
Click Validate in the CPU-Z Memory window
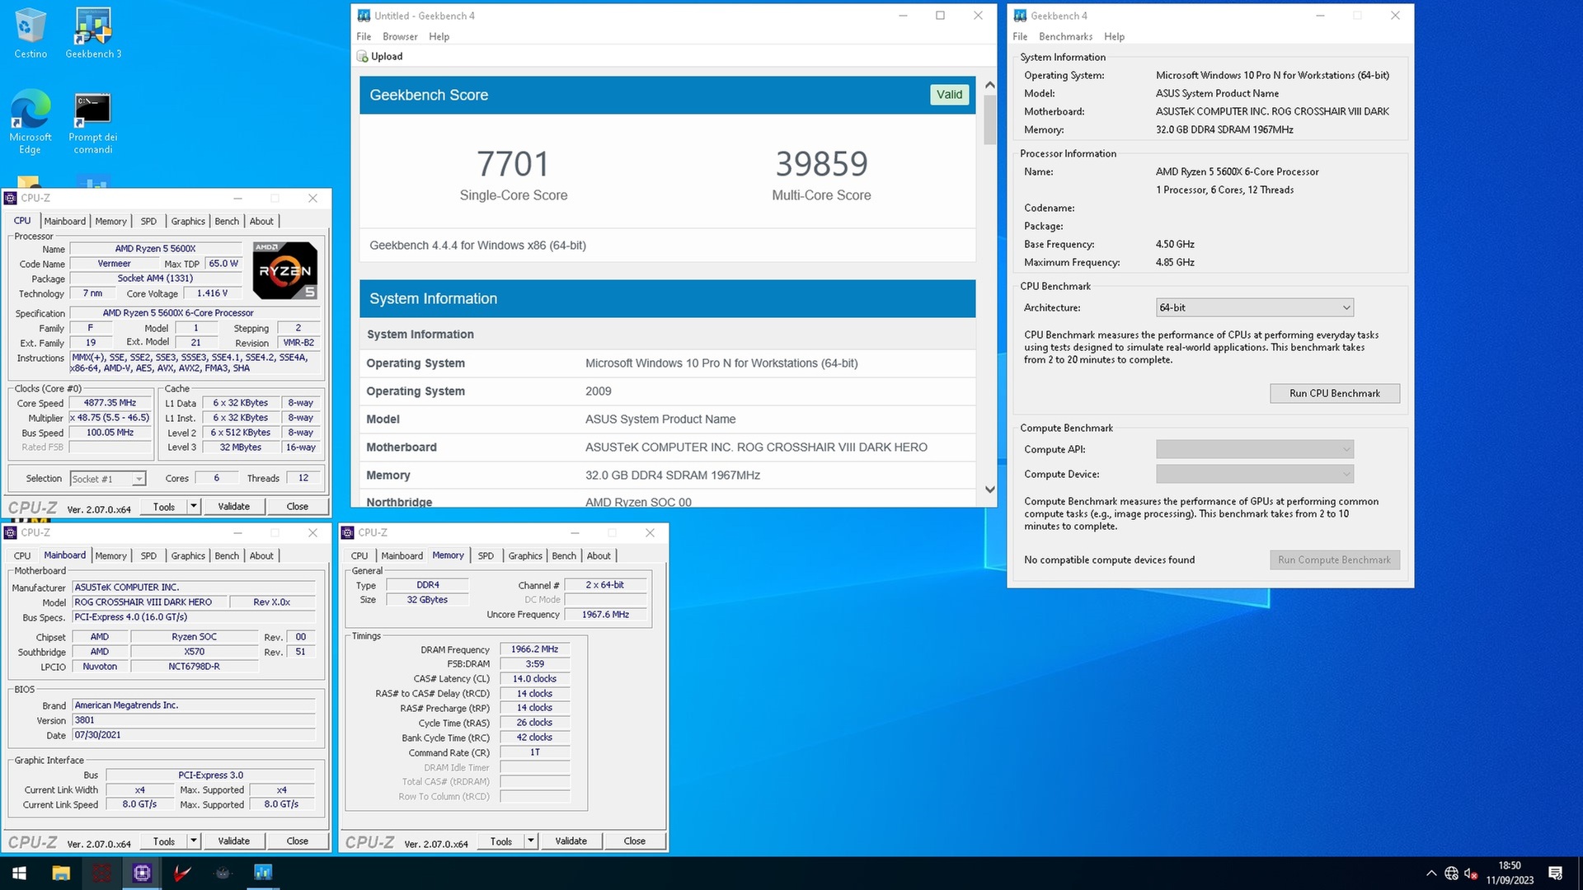[571, 841]
